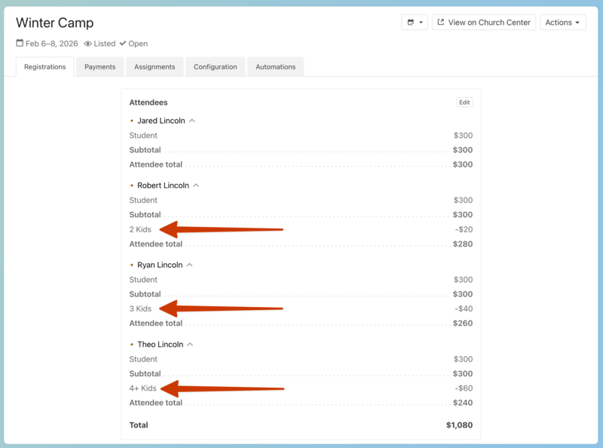603x448 pixels.
Task: Open the Configuration tab
Action: pyautogui.click(x=215, y=67)
